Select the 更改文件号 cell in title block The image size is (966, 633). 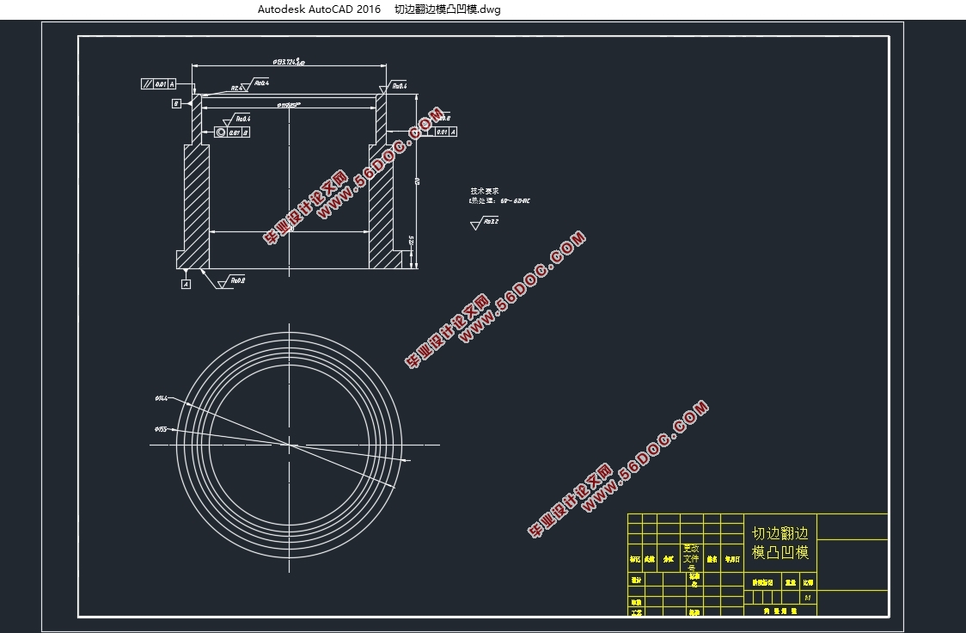691,557
